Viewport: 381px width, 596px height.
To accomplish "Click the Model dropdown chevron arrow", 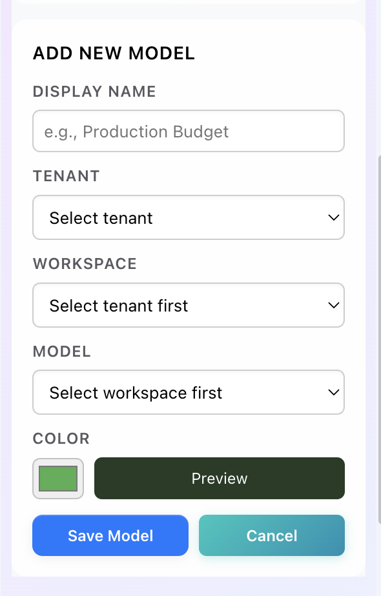I will pyautogui.click(x=333, y=392).
